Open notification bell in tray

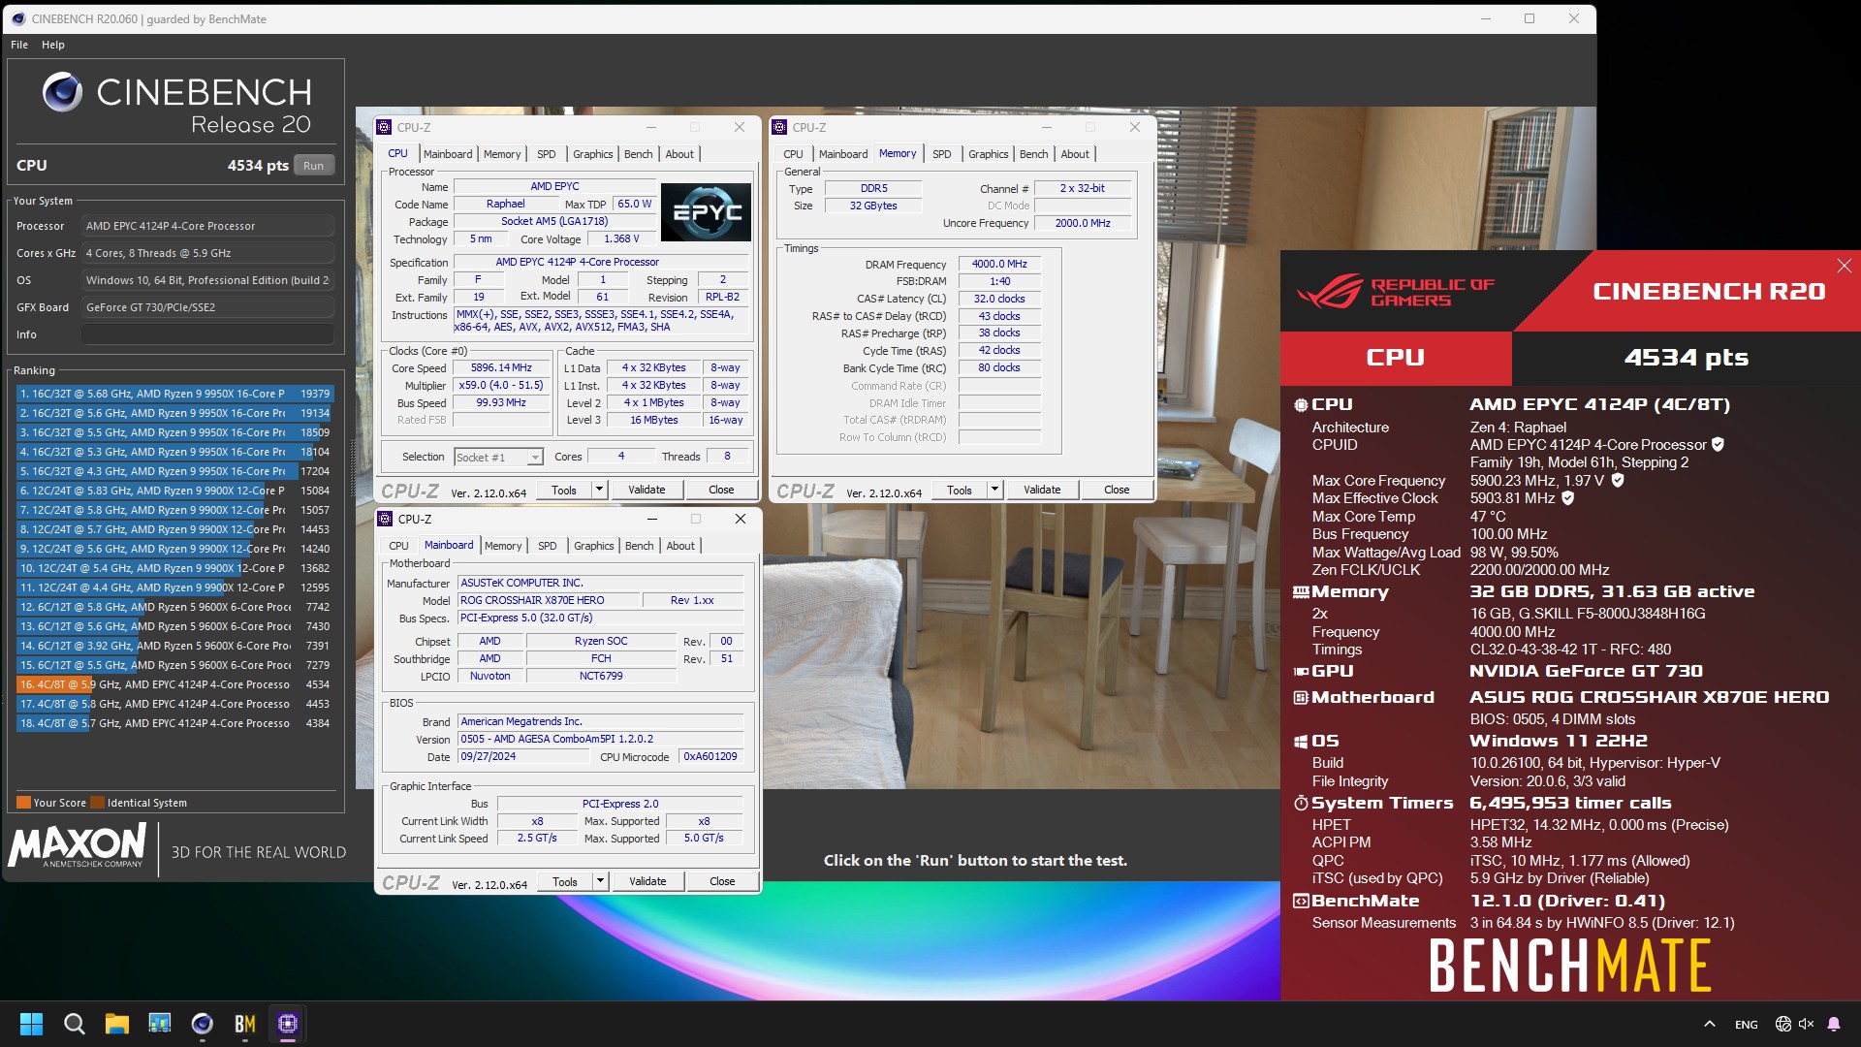(x=1834, y=1024)
